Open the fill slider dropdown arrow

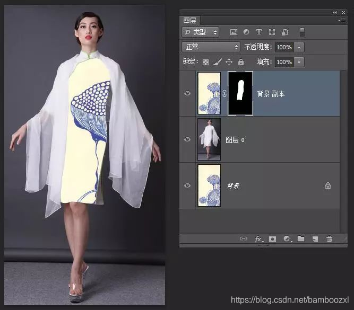click(299, 62)
